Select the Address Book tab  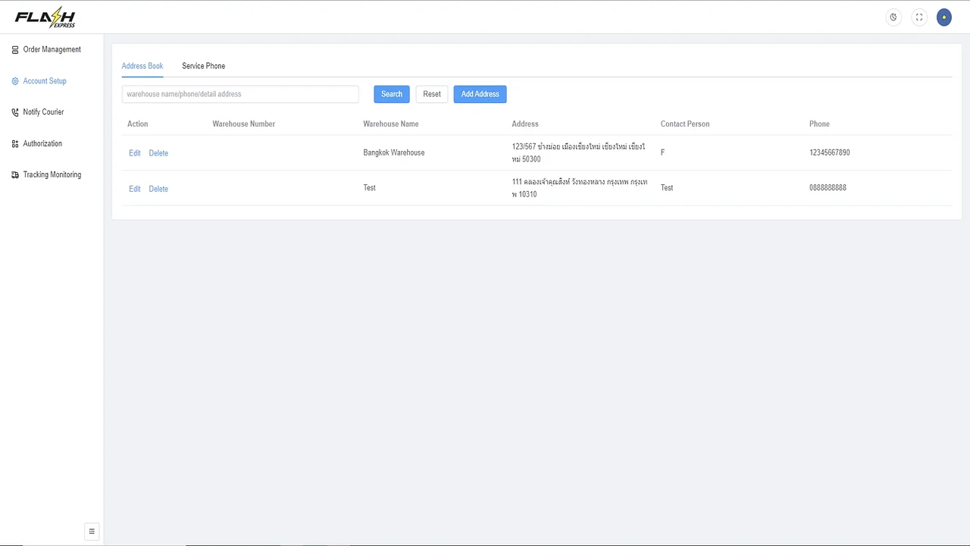pyautogui.click(x=142, y=66)
